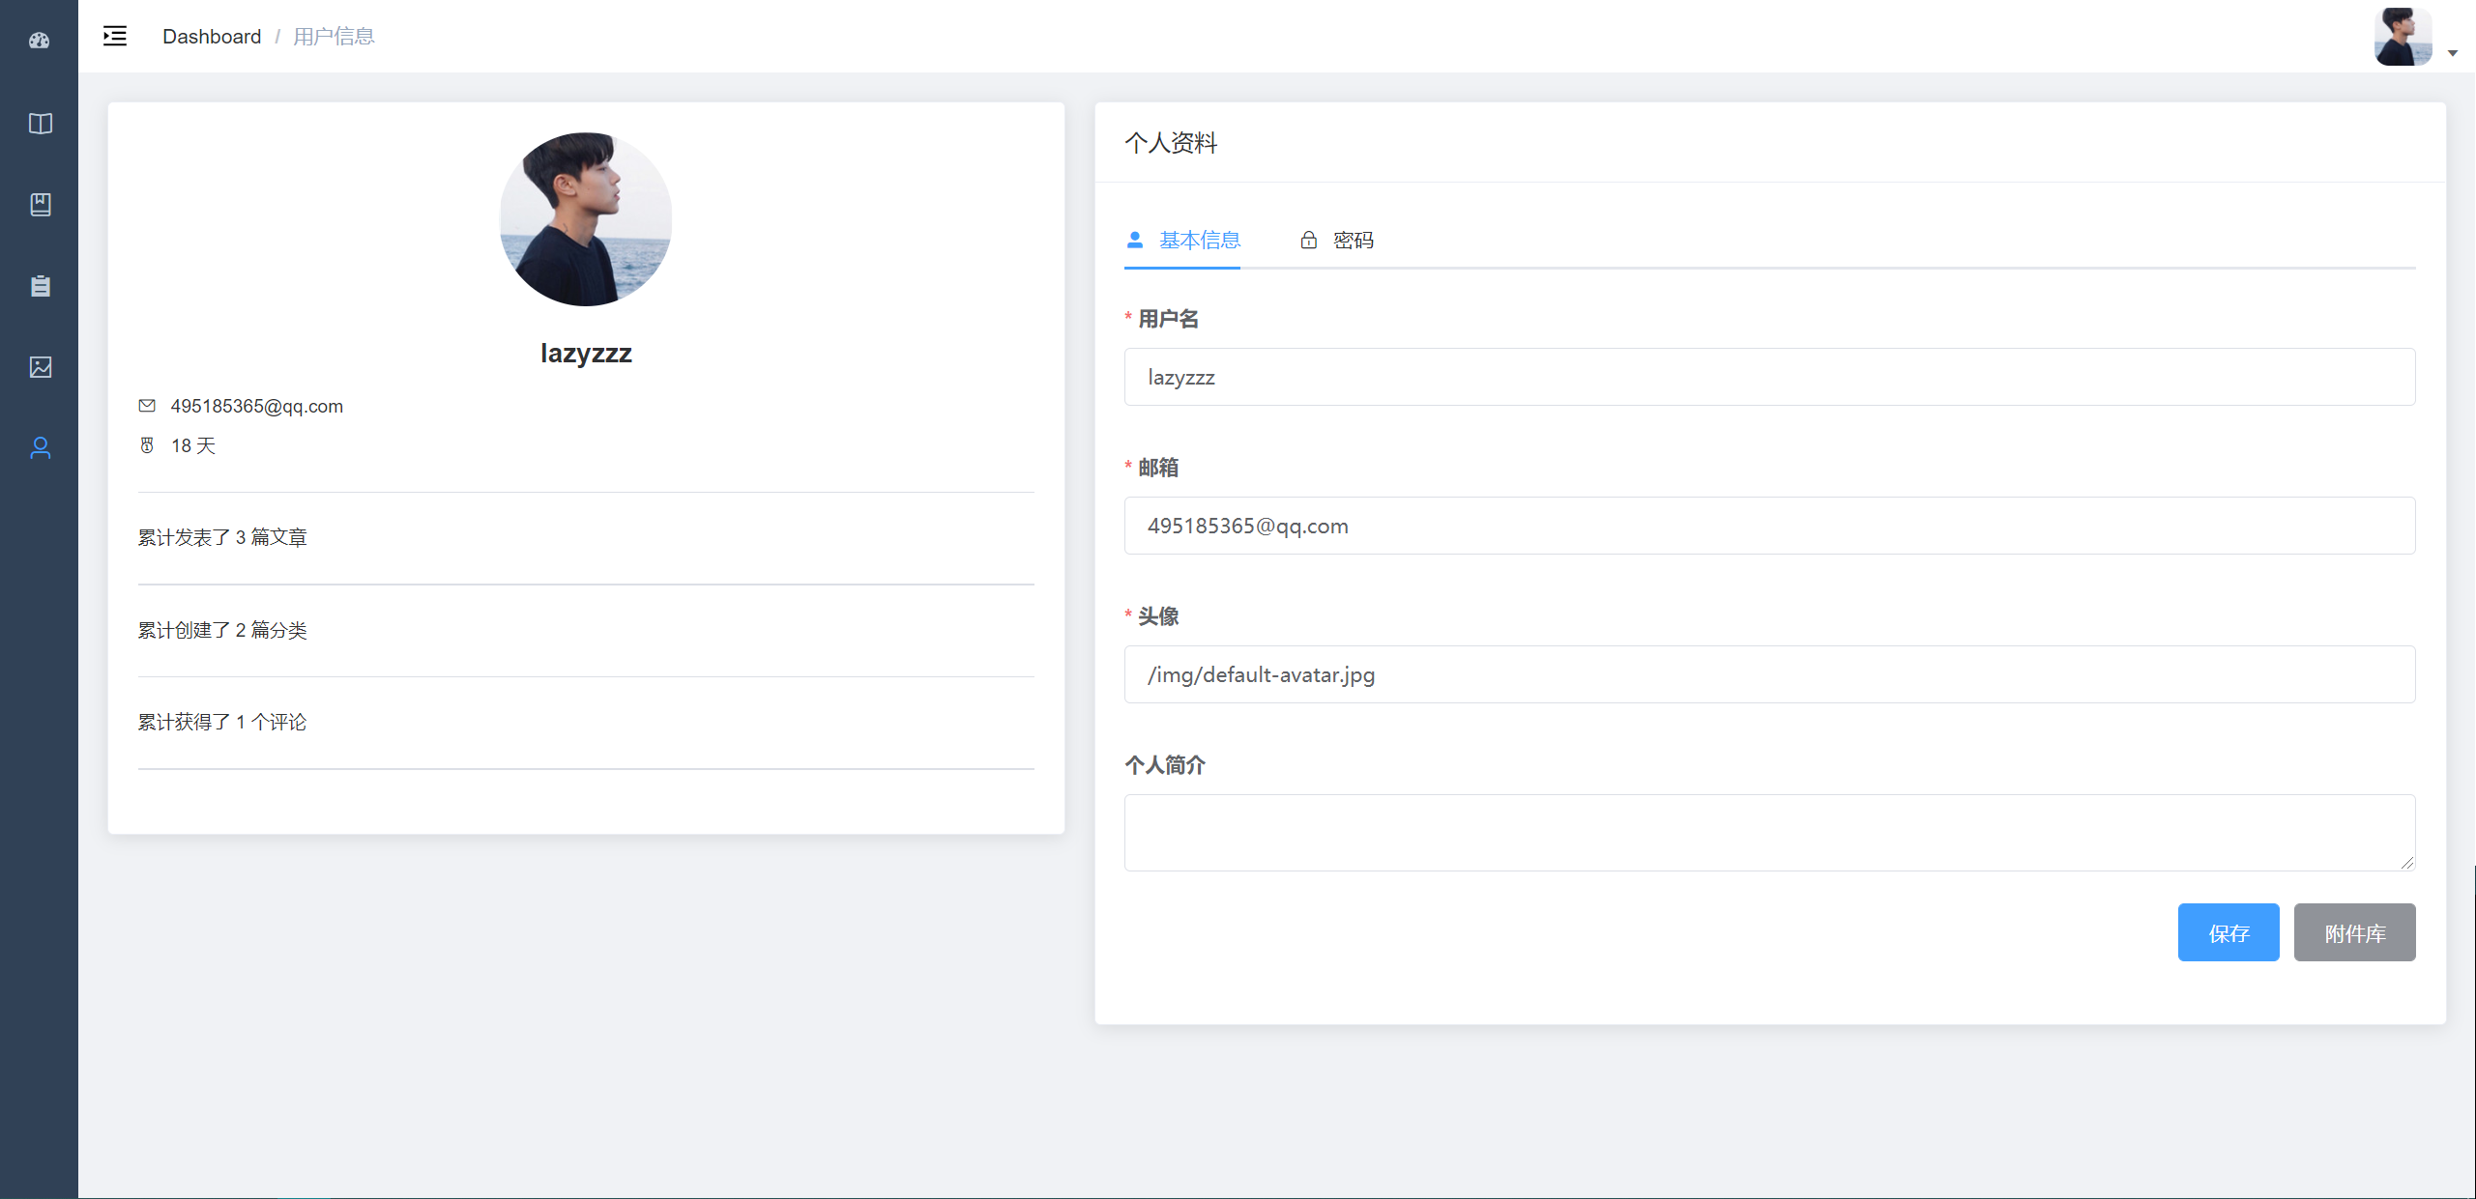Open the open-book icon in sidebar

[x=40, y=124]
